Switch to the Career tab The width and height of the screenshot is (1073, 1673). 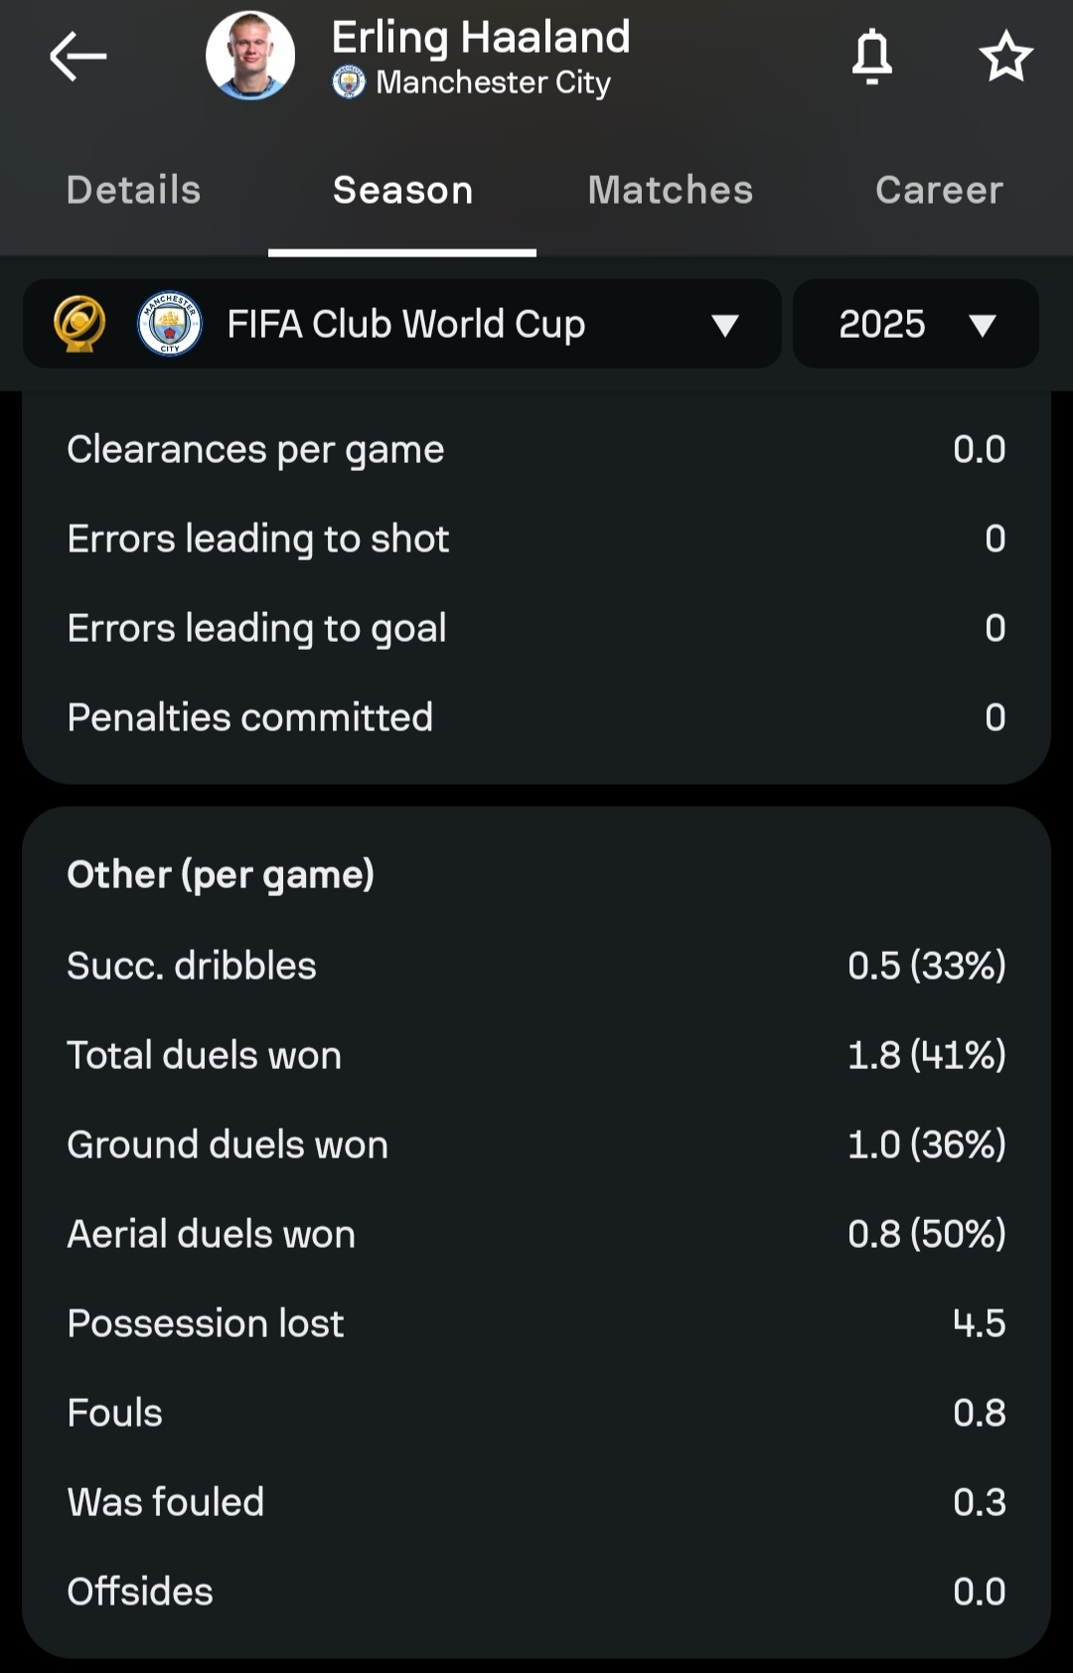939,190
